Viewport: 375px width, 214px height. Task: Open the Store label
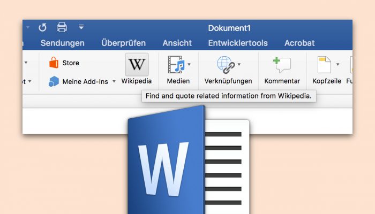71,63
